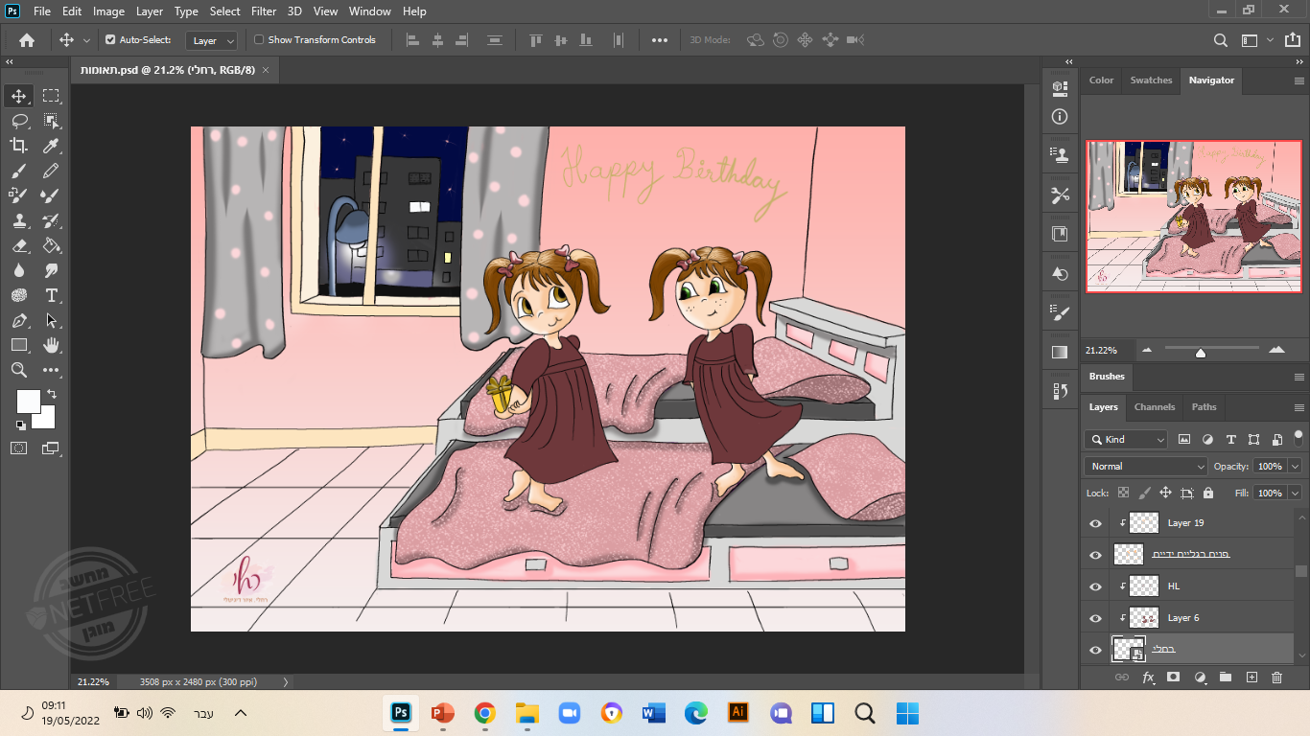Choose the Hand tool

coord(51,345)
